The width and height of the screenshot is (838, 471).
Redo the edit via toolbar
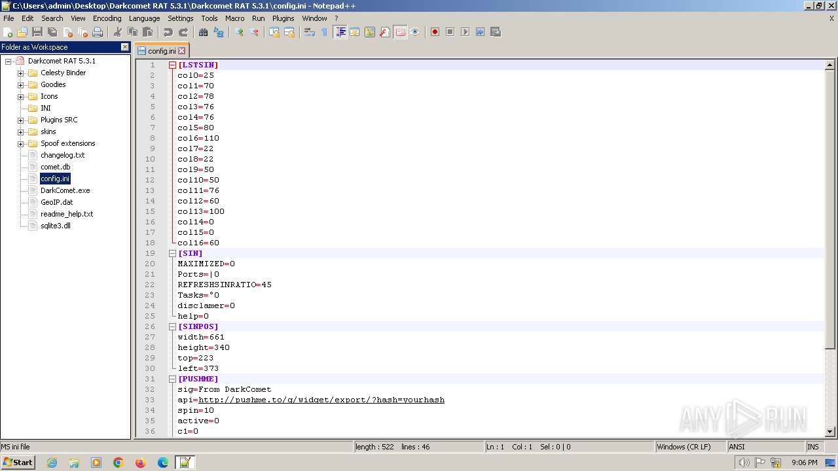pyautogui.click(x=183, y=32)
